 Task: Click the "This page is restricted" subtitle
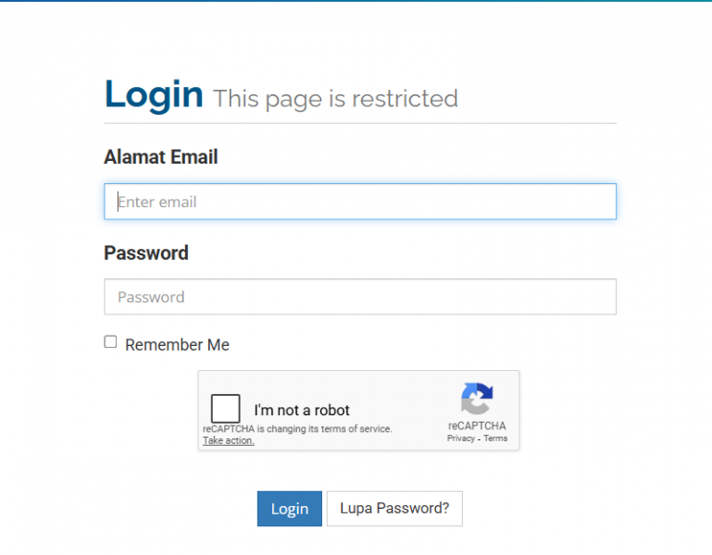335,99
